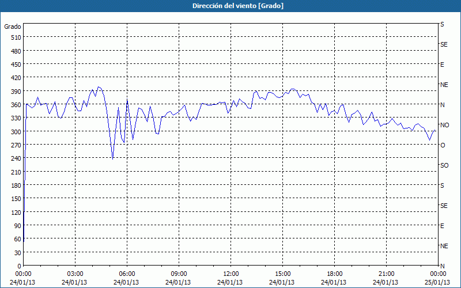Click the 210 y-axis value
The width and height of the screenshot is (461, 288).
[16, 172]
